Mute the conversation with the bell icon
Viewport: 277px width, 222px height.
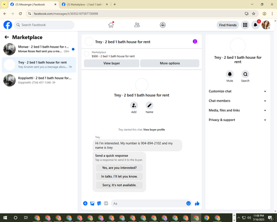229,74
